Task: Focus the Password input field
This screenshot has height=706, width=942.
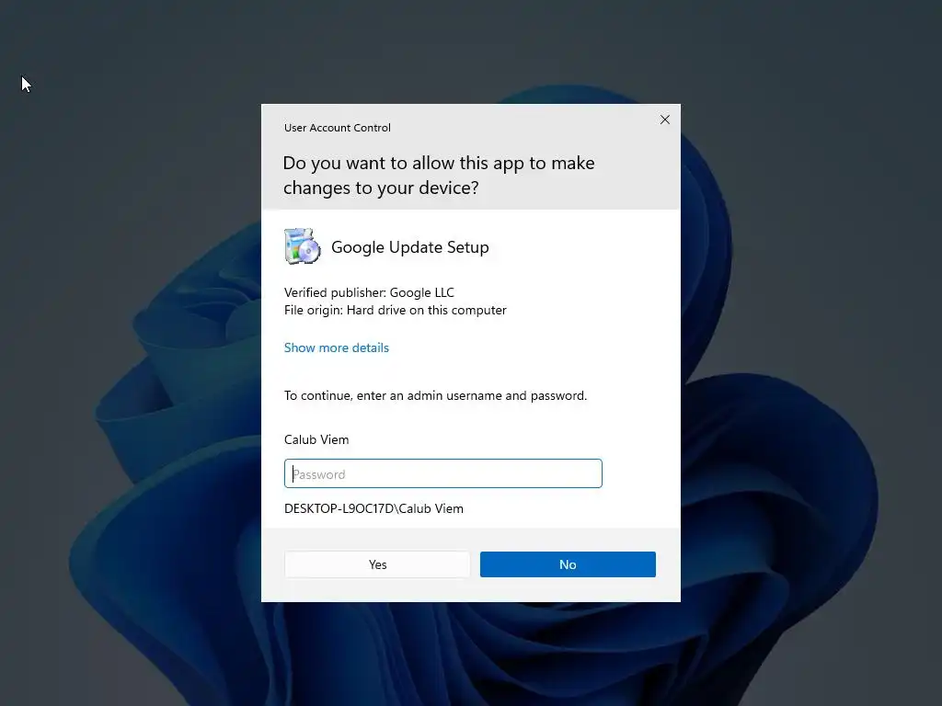Action: click(442, 473)
